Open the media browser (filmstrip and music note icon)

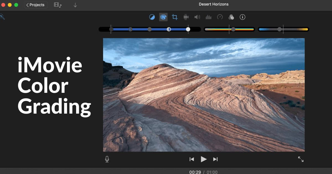pyautogui.click(x=58, y=5)
